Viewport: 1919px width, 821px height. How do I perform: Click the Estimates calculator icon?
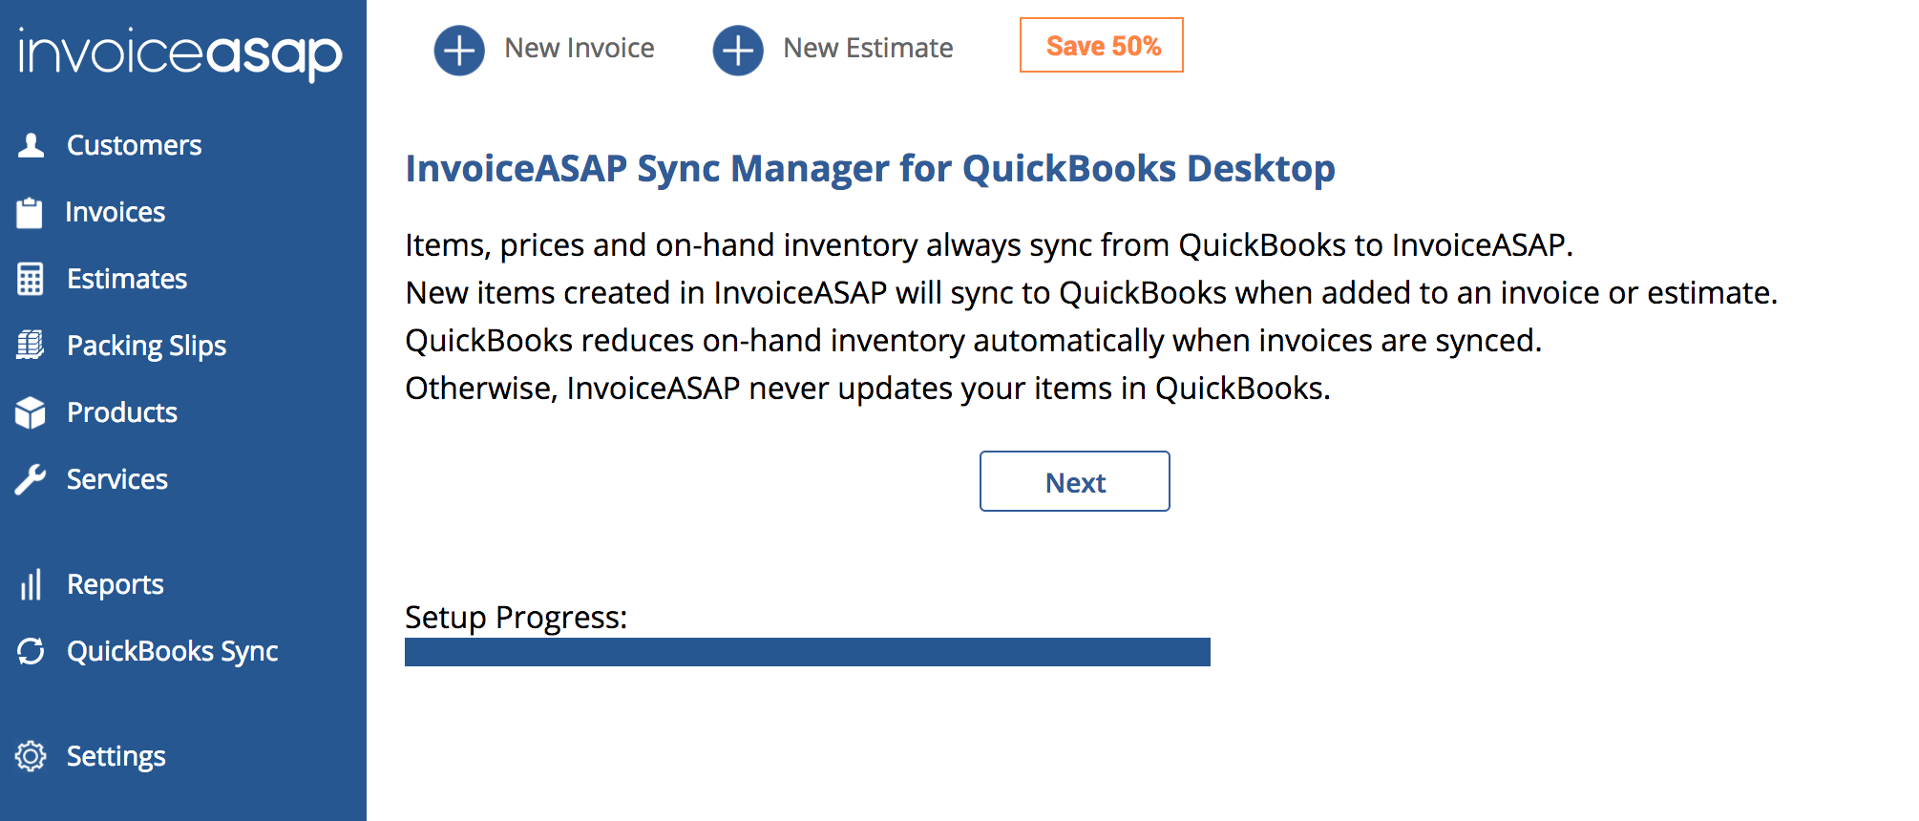tap(31, 279)
